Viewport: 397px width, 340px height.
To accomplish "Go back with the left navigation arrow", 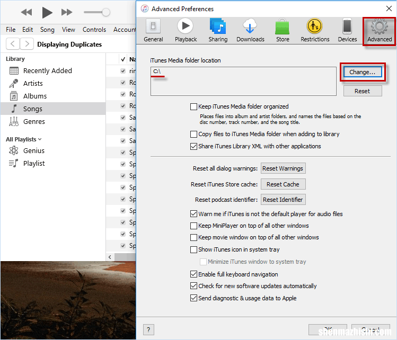I will tap(13, 44).
